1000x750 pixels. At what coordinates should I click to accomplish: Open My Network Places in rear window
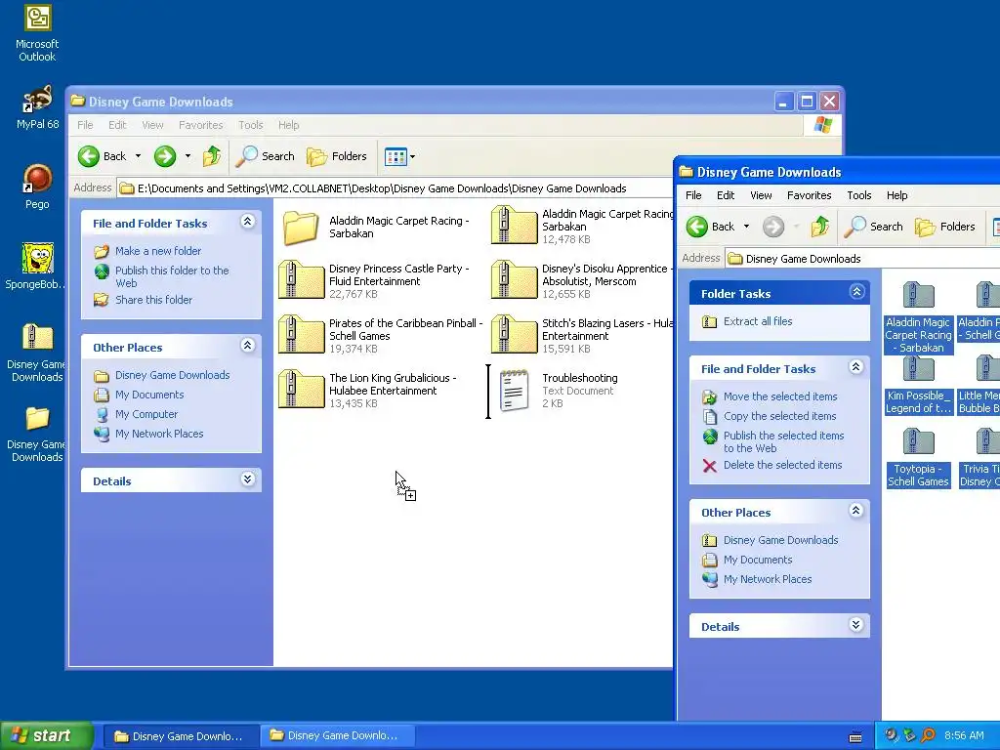pyautogui.click(x=159, y=434)
